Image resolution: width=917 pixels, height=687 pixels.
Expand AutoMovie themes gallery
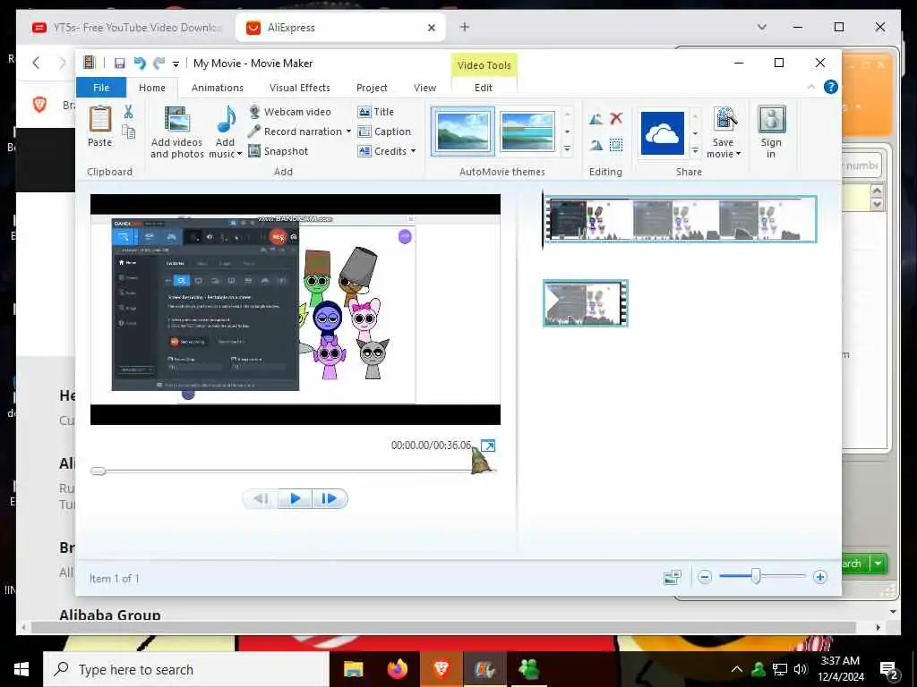(x=567, y=149)
